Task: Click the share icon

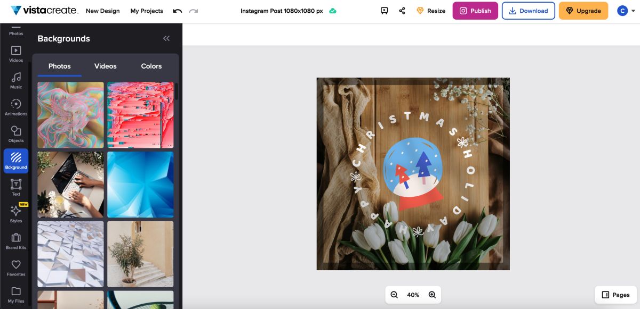Action: [x=402, y=11]
